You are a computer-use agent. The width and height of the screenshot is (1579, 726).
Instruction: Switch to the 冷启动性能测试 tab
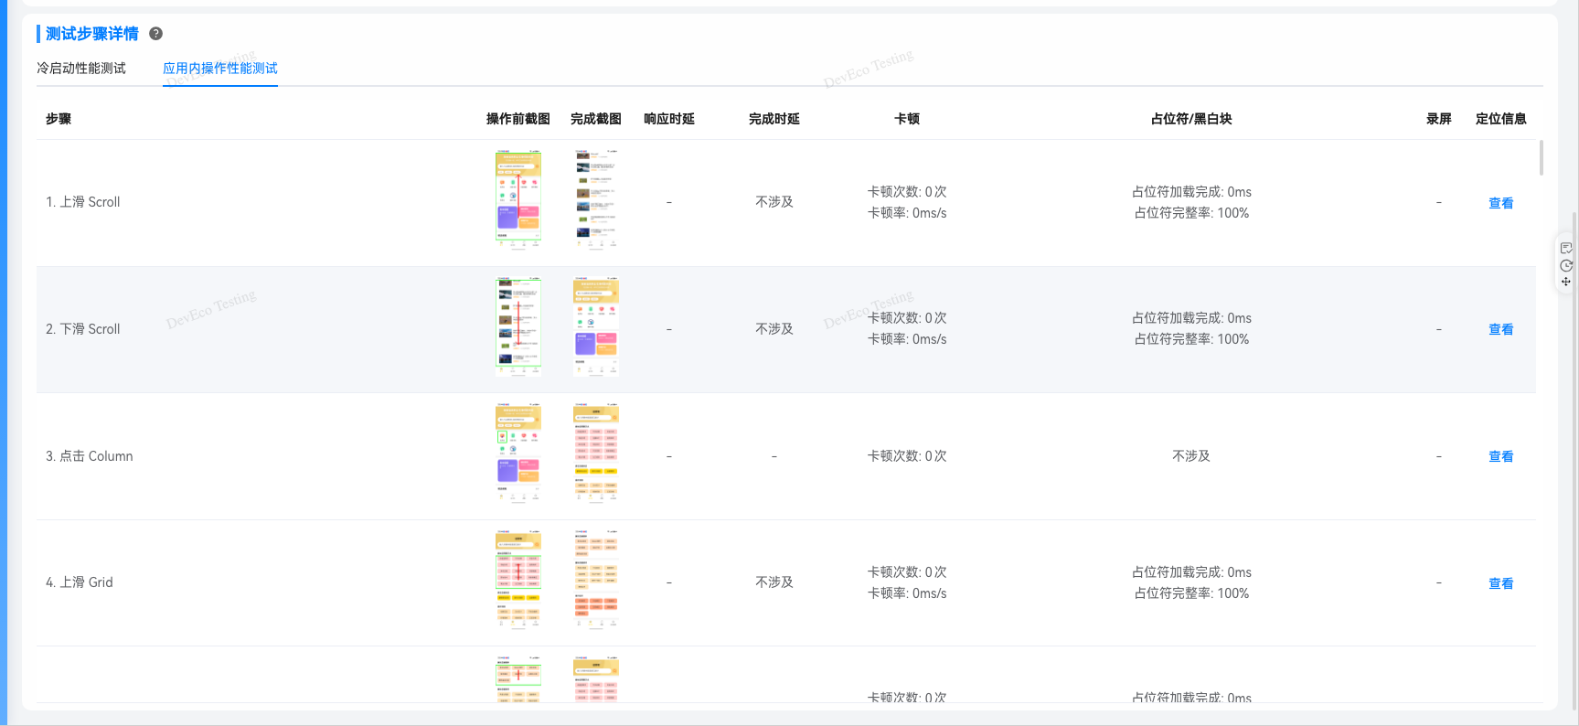click(x=81, y=69)
